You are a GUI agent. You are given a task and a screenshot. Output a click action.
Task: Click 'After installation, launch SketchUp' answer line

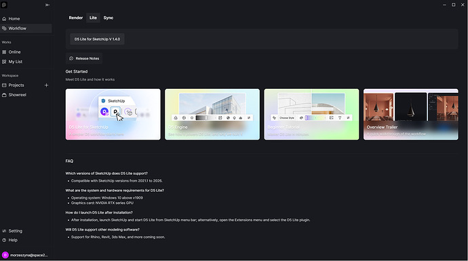[191, 220]
